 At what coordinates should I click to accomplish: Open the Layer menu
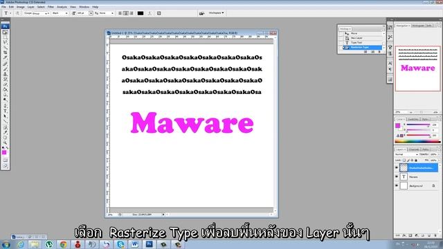(x=30, y=7)
